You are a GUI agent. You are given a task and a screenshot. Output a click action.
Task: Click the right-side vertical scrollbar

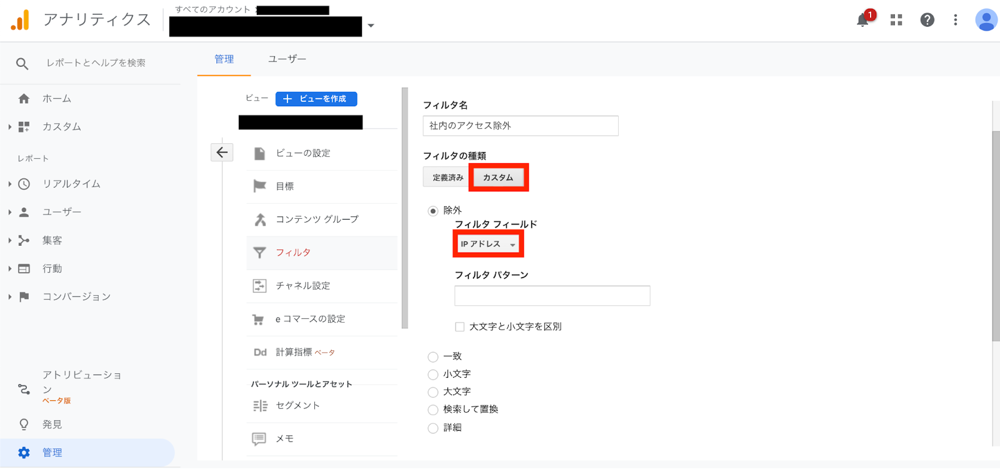(x=996, y=238)
